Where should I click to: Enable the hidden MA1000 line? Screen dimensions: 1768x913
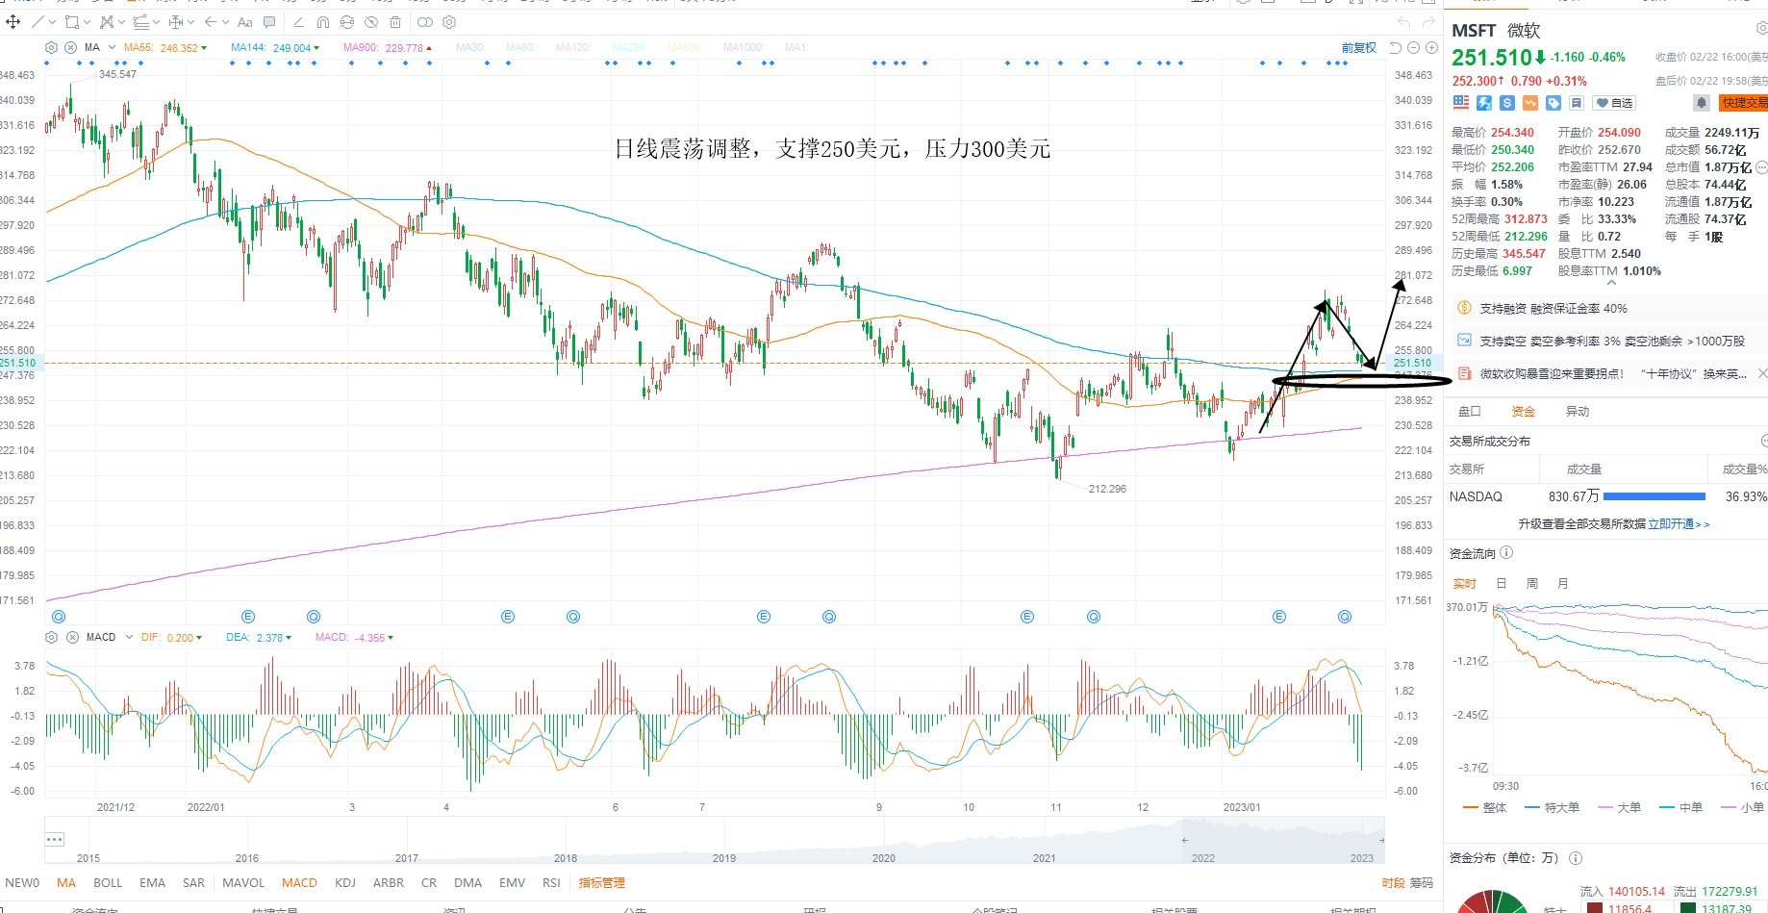744,47
